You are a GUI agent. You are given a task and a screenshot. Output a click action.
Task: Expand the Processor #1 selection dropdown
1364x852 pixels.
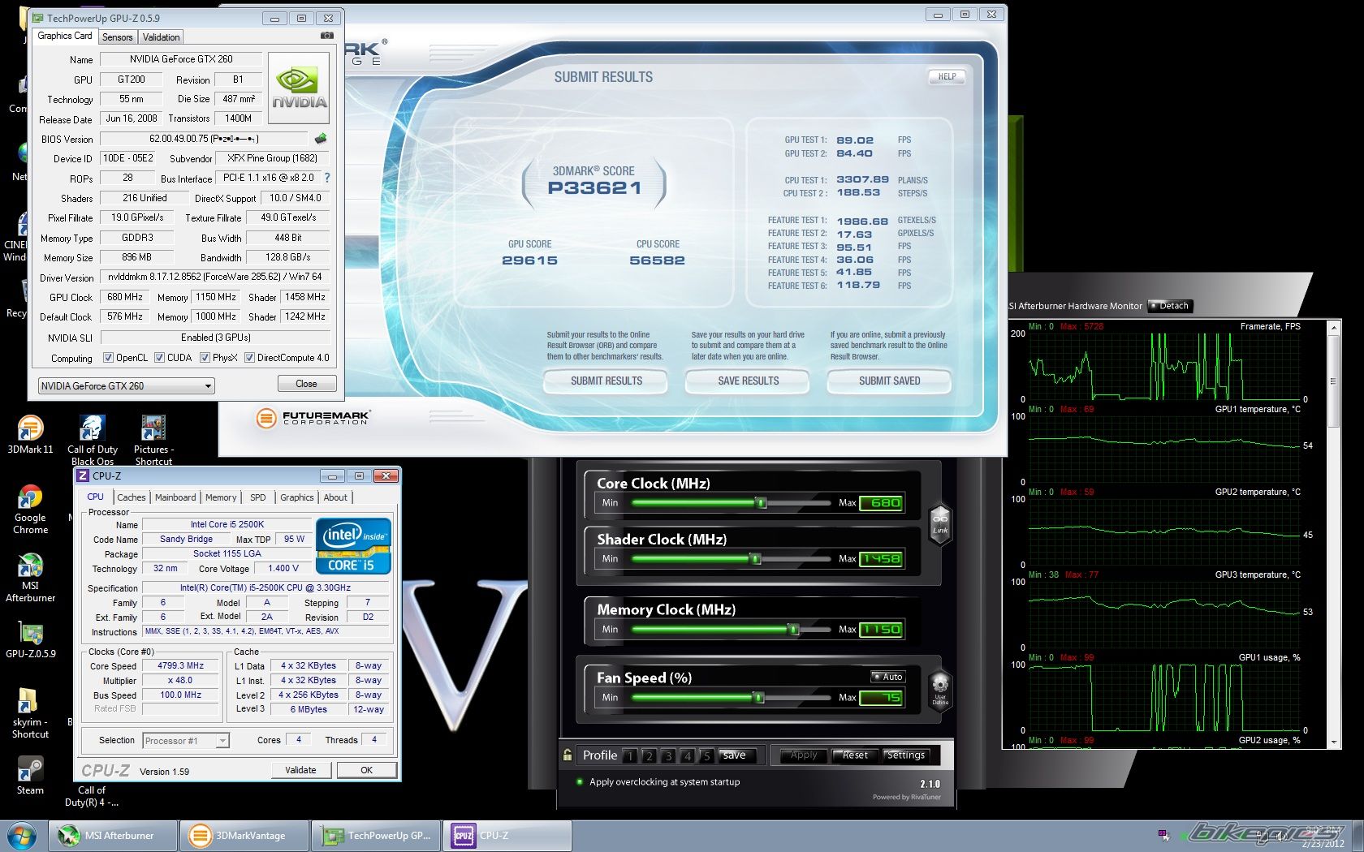point(186,741)
